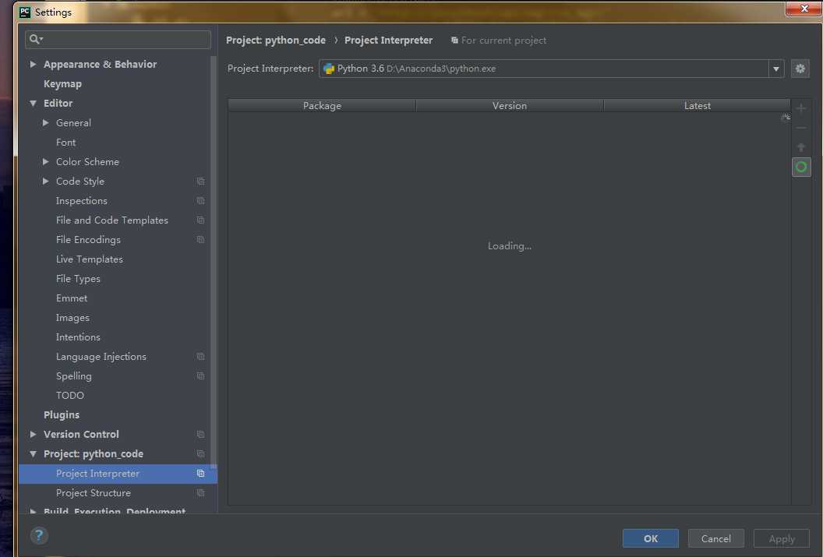The height and width of the screenshot is (557, 823).
Task: Click the upgrade package arrow icon
Action: pyautogui.click(x=801, y=147)
